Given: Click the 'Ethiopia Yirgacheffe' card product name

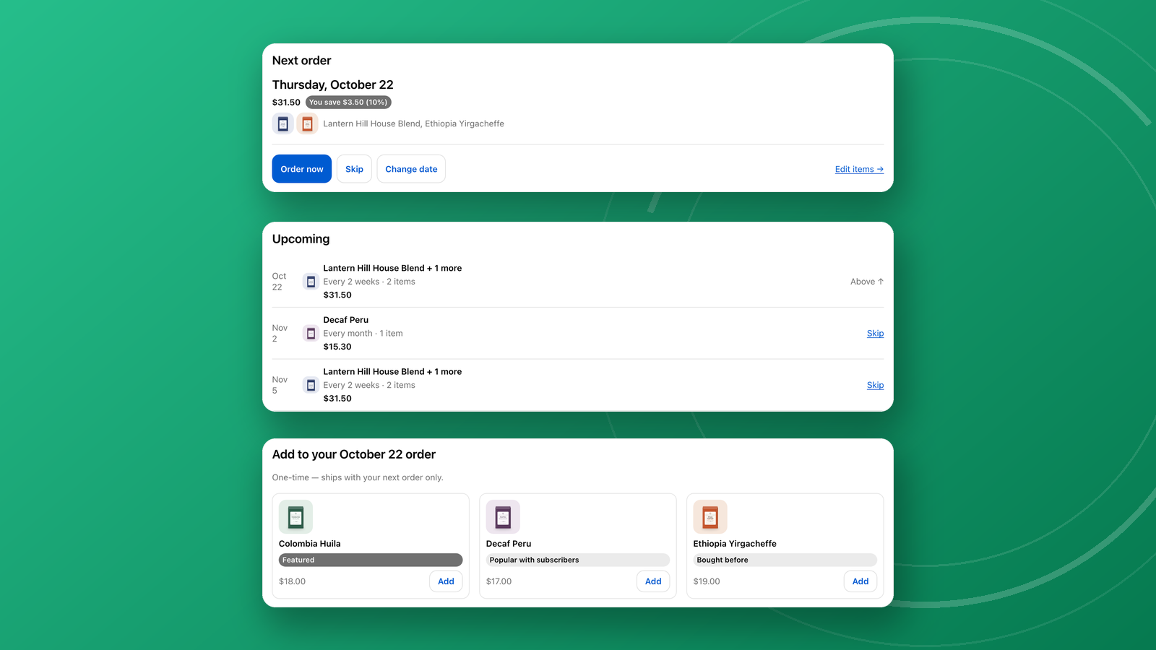Looking at the screenshot, I should (x=735, y=544).
